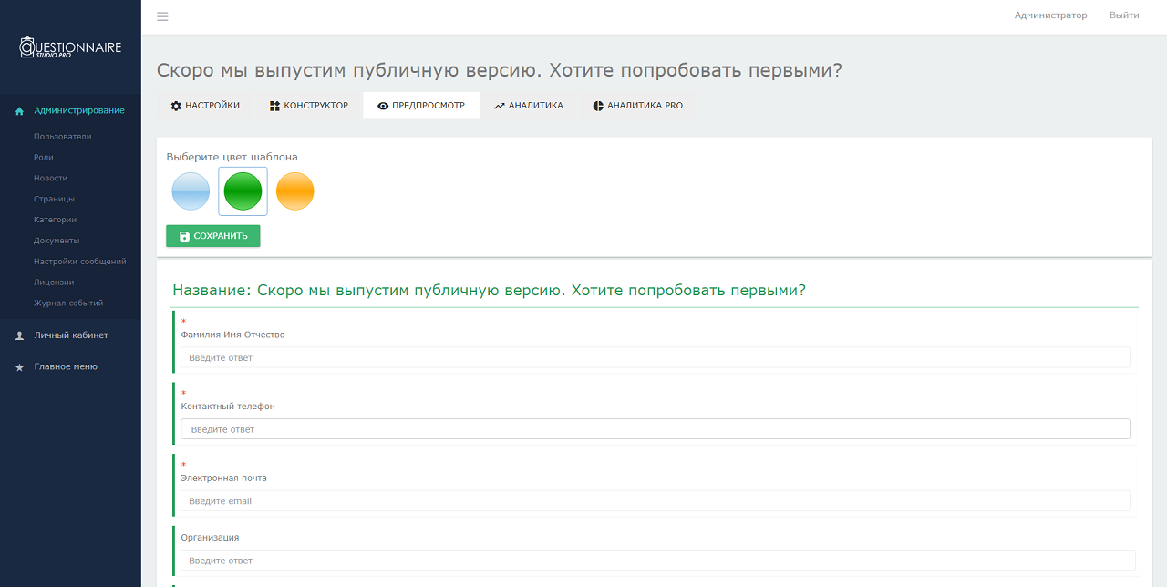Click the Фамилия Имя Отчество answer field
Image resolution: width=1167 pixels, height=587 pixels.
(x=655, y=356)
